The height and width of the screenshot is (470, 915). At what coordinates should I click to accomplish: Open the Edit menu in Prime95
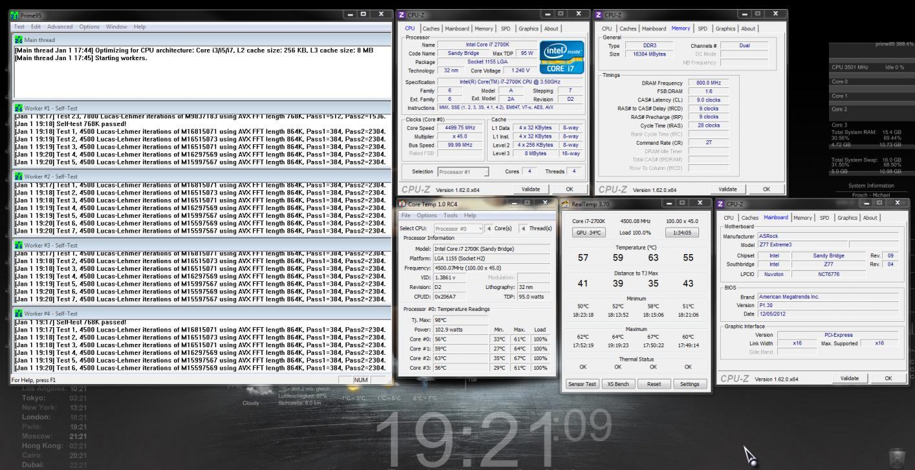point(36,27)
